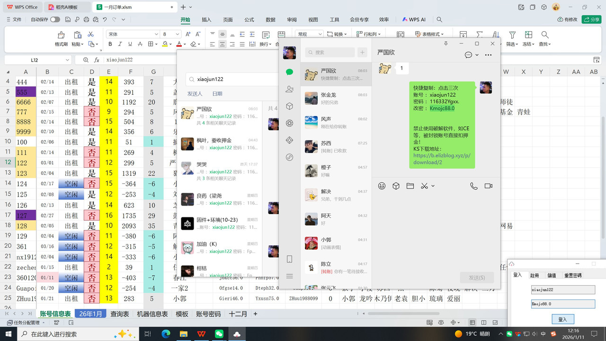Toggle Italic formatting in WPS ribbon
This screenshot has width=606, height=341.
tap(120, 44)
